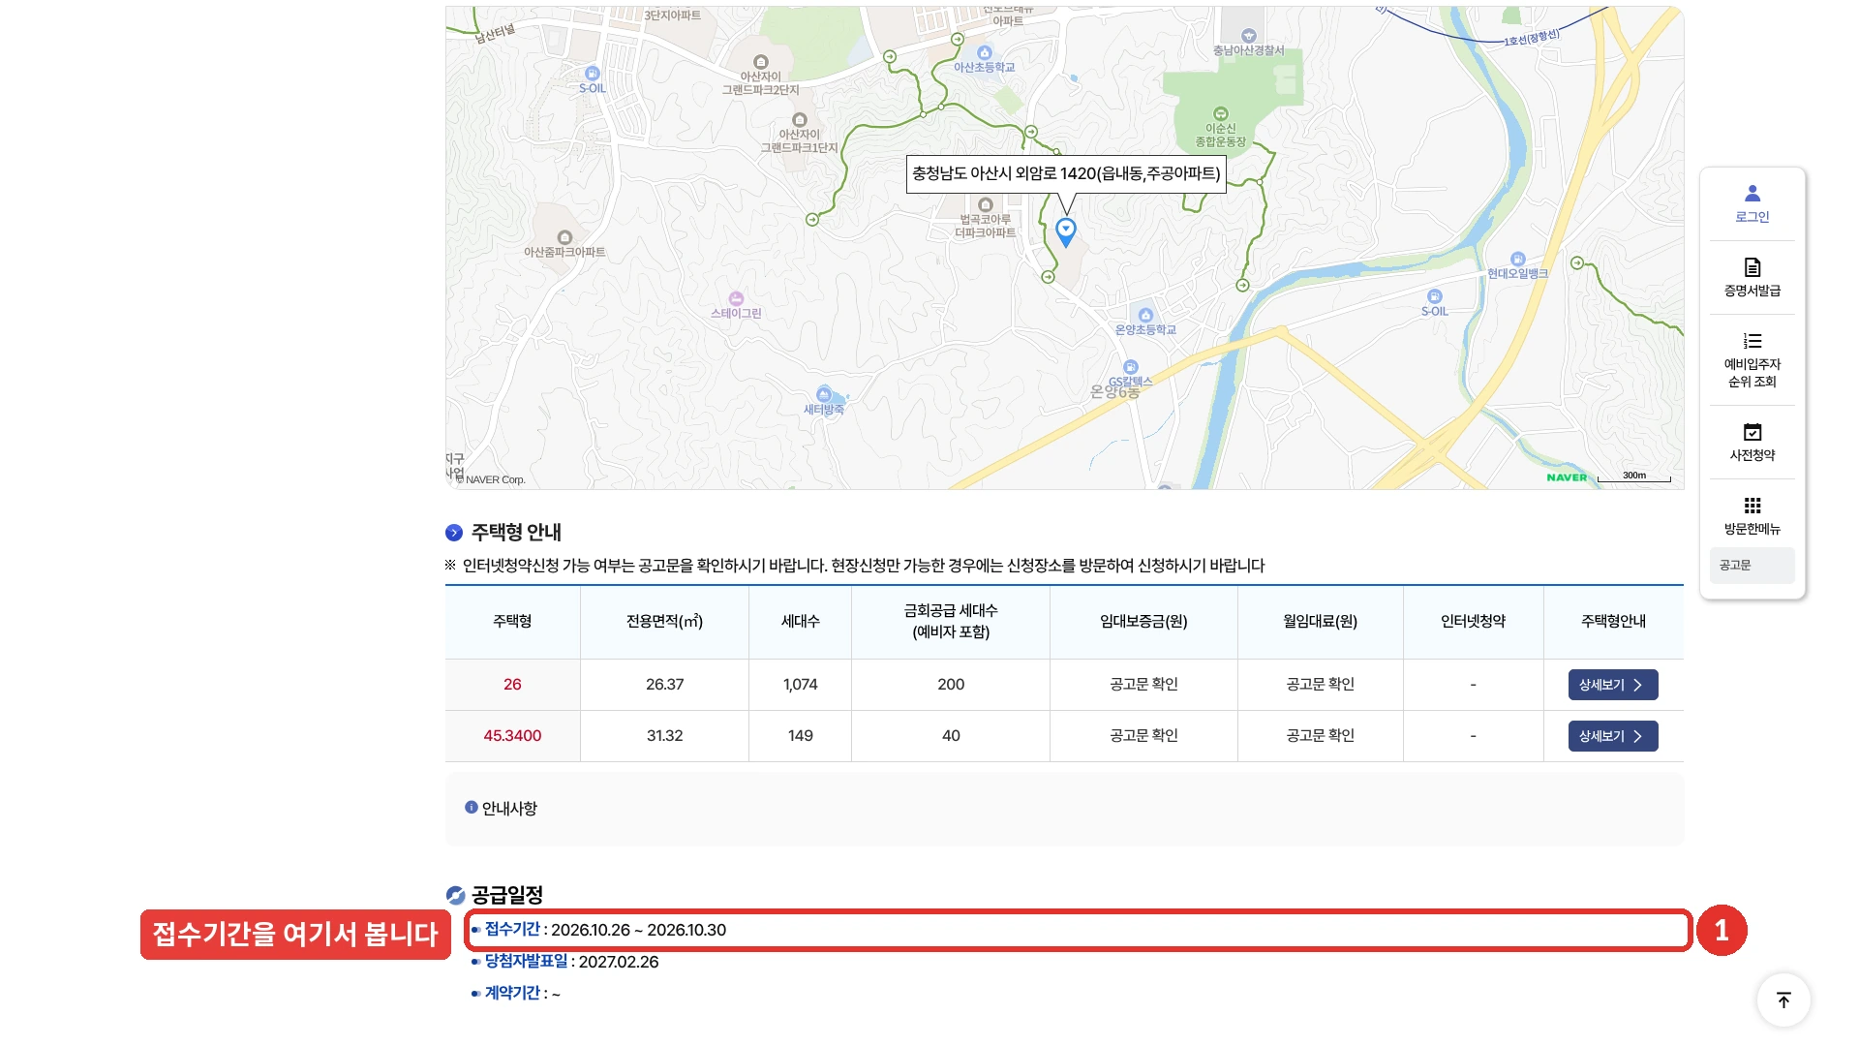Open the 로그인 person icon
Image resolution: width=1859 pixels, height=1046 pixels.
[x=1752, y=194]
